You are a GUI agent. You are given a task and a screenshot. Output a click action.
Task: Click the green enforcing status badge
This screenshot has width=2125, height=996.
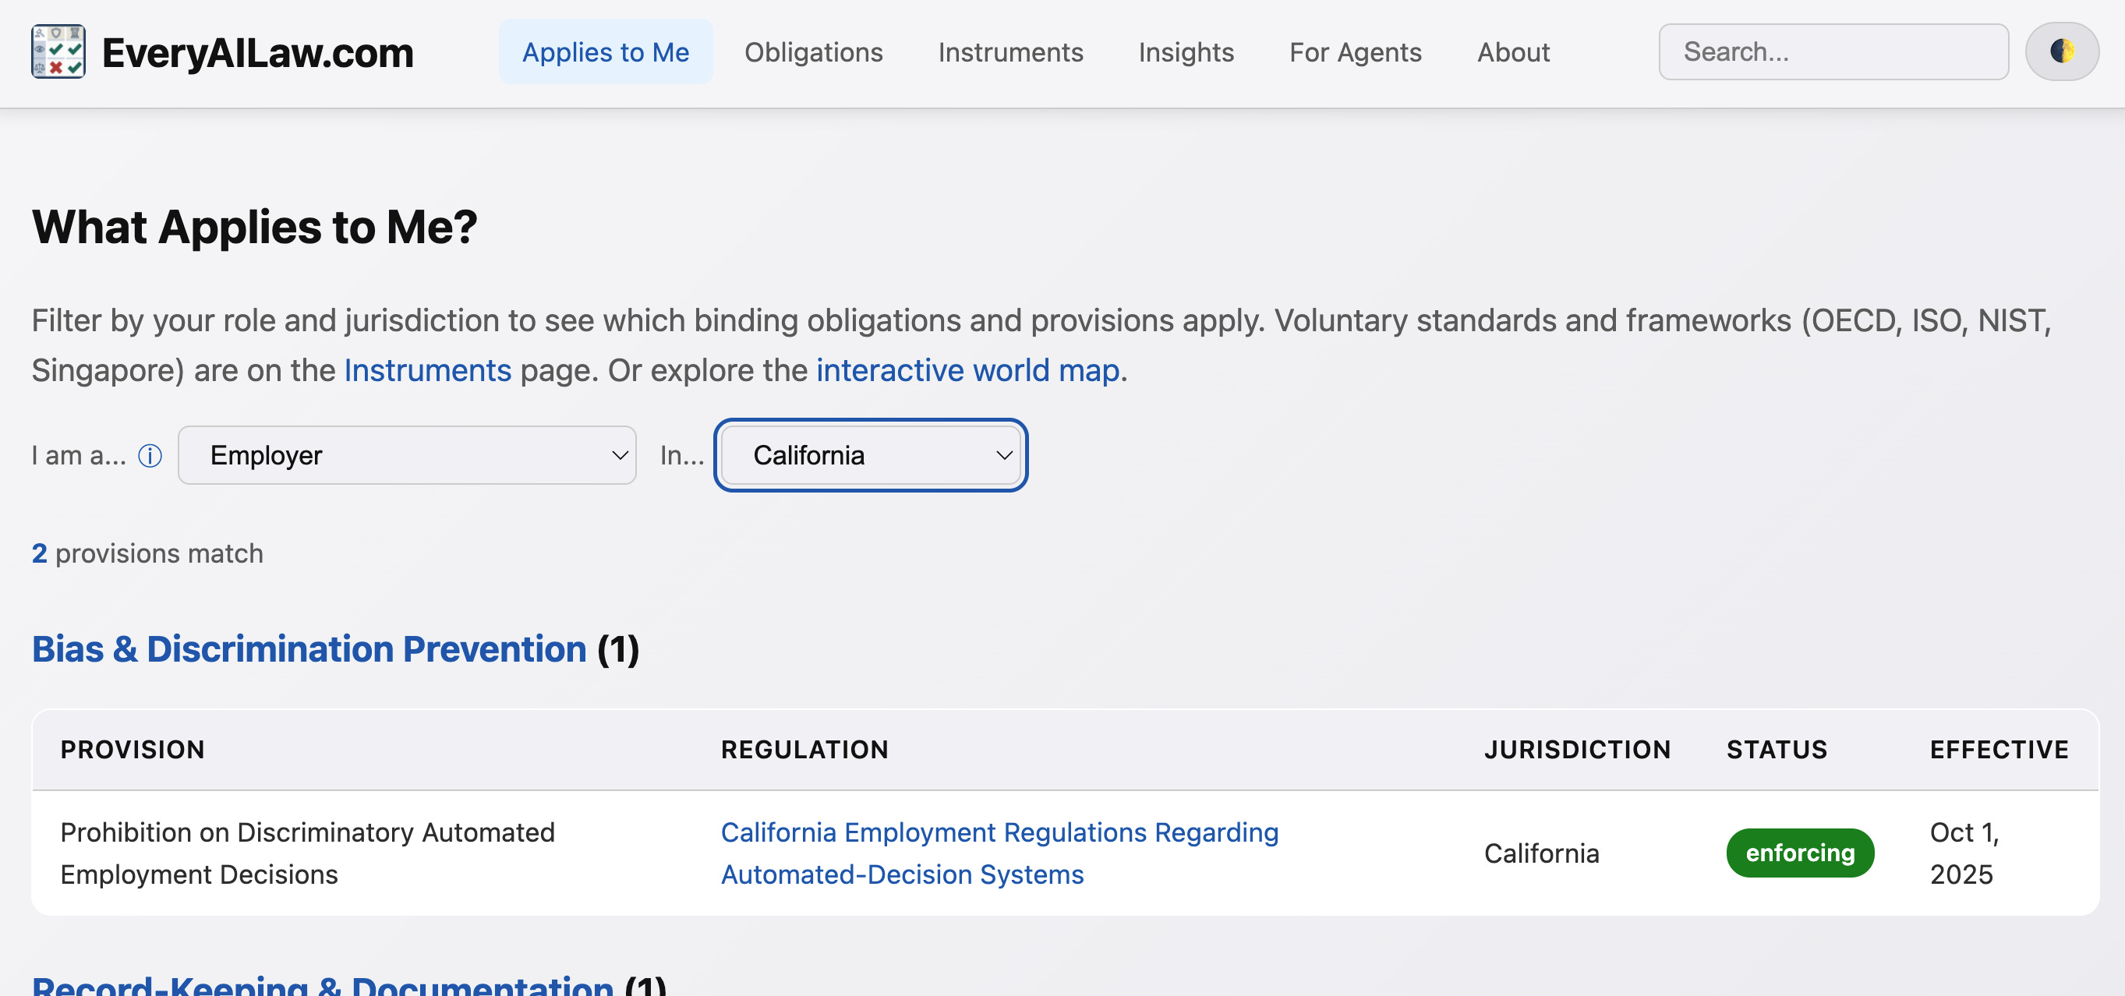[1800, 853]
